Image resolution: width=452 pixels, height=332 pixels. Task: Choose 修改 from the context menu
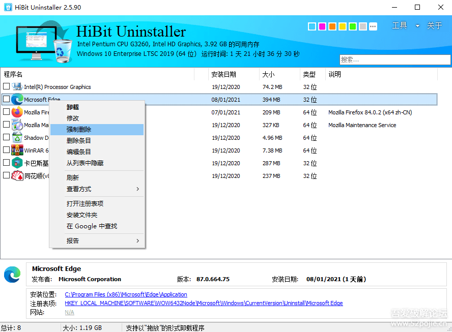click(x=97, y=118)
